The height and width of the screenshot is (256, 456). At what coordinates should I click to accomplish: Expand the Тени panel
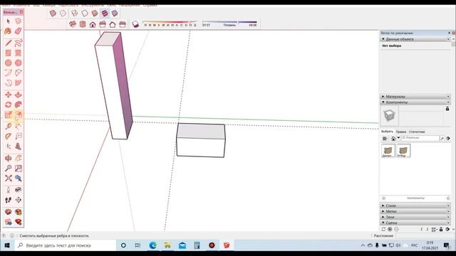pos(415,217)
